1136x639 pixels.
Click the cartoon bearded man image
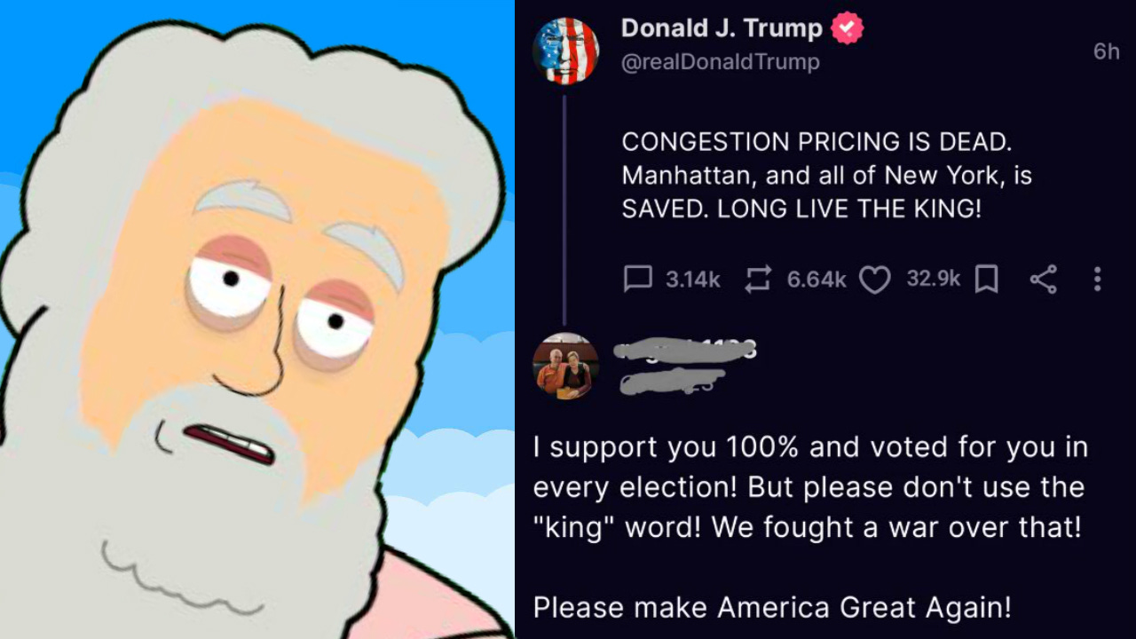click(x=257, y=319)
